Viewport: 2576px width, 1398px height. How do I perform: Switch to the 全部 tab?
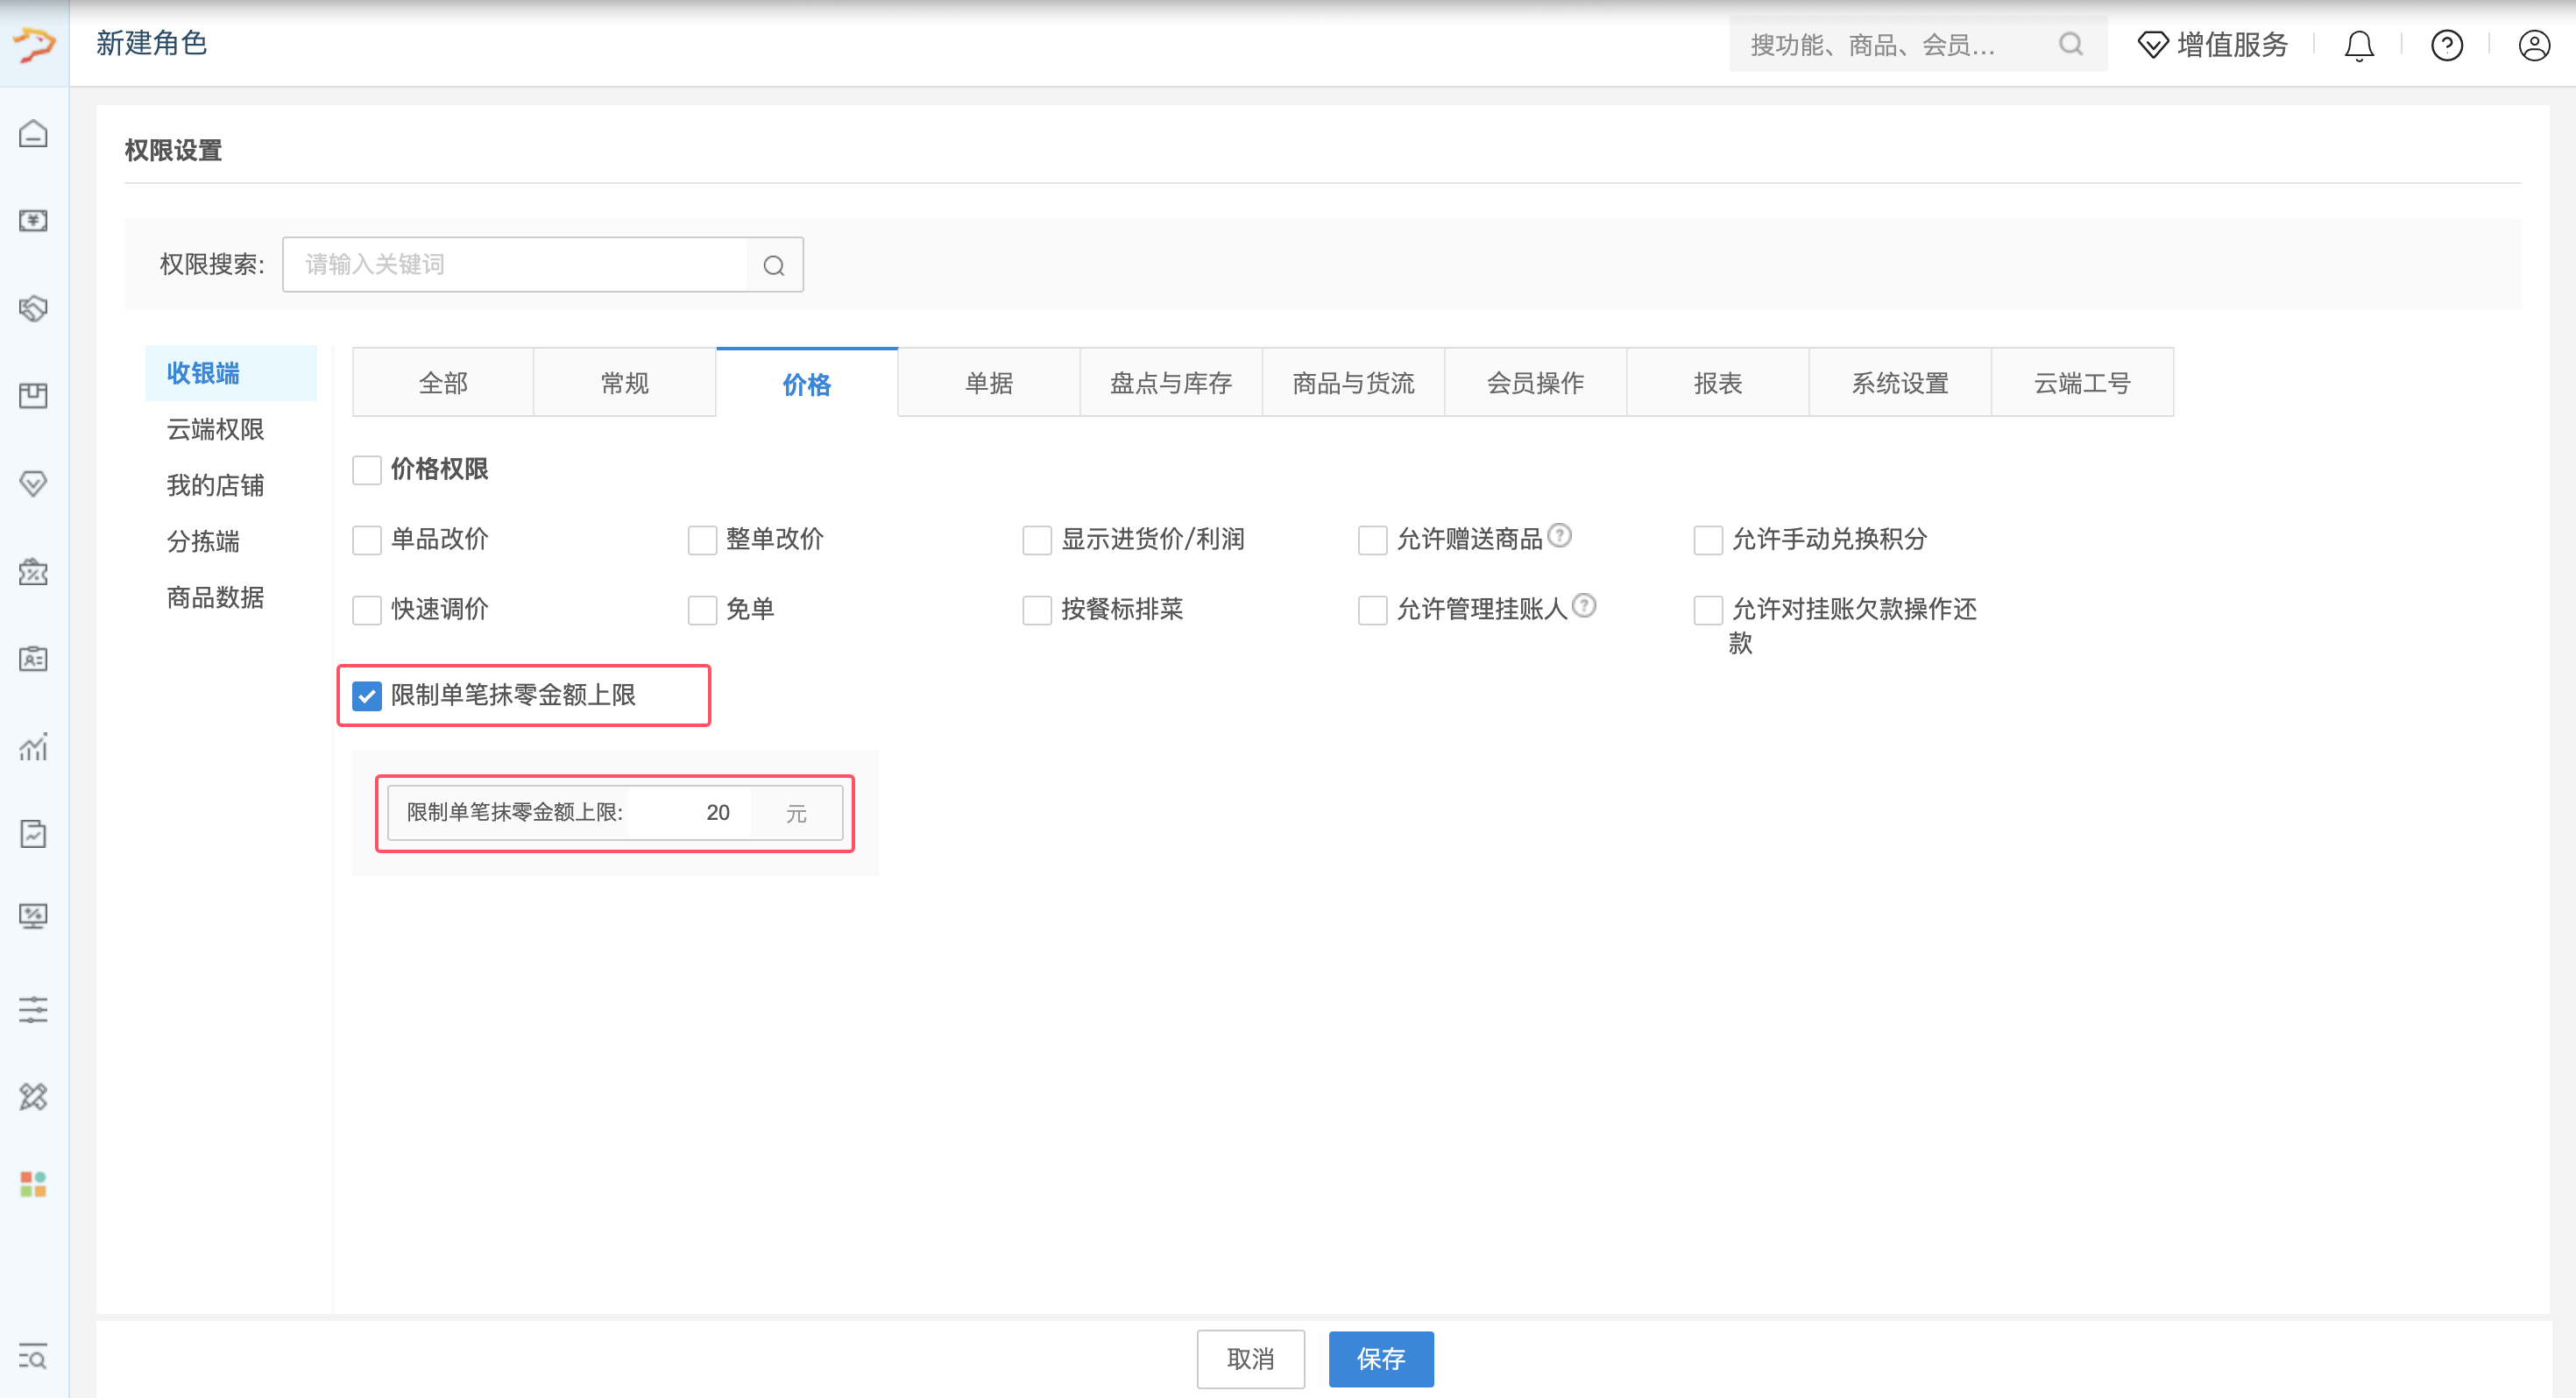(443, 382)
